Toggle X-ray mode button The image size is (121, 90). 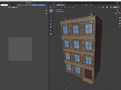[x=111, y=7]
